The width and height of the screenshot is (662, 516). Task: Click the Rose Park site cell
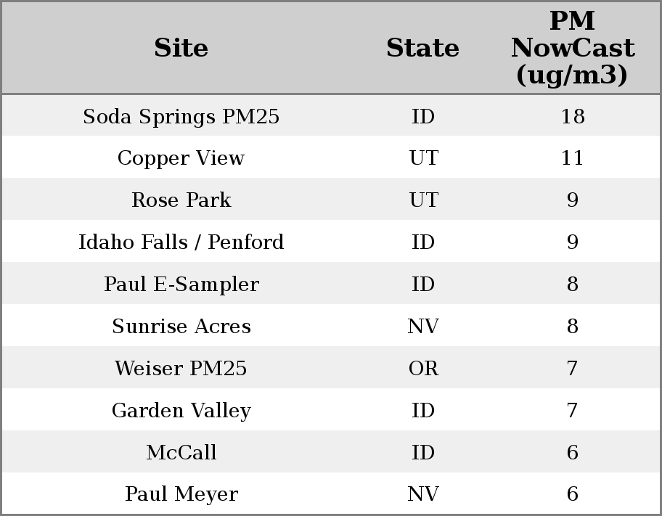181,200
